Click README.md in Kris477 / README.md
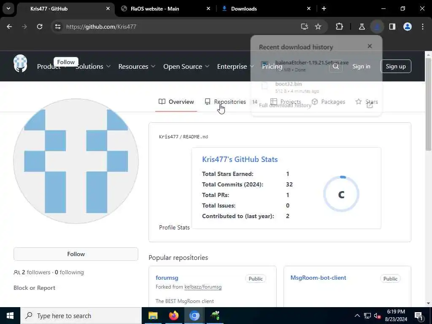Image resolution: width=432 pixels, height=324 pixels. pyautogui.click(x=195, y=137)
